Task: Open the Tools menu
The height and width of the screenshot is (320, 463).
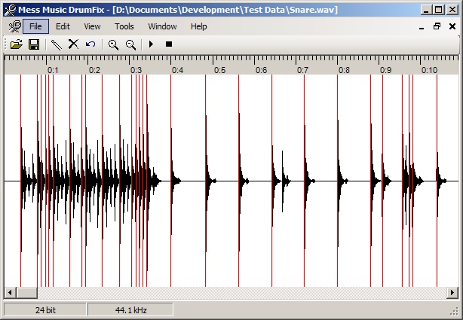Action: pyautogui.click(x=124, y=26)
